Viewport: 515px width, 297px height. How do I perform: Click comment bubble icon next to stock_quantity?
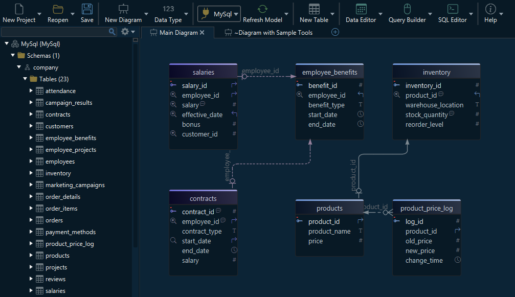tap(452, 113)
